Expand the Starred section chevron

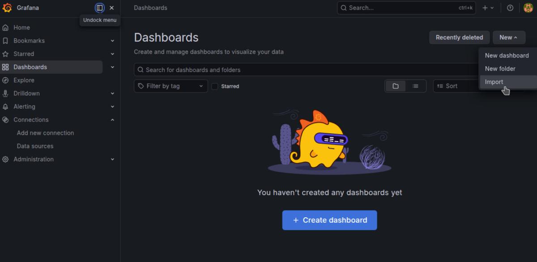[x=112, y=54]
